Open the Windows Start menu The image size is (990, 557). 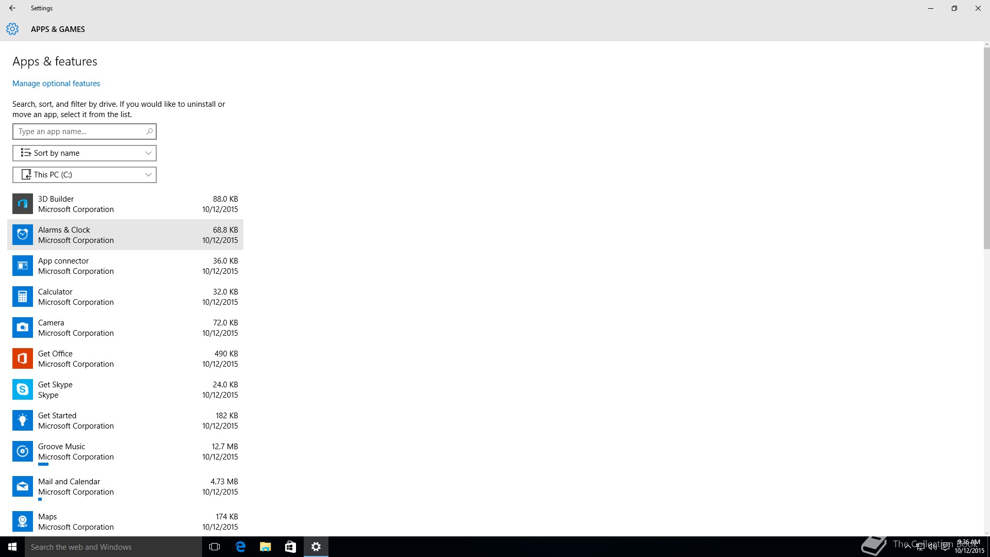click(x=12, y=547)
